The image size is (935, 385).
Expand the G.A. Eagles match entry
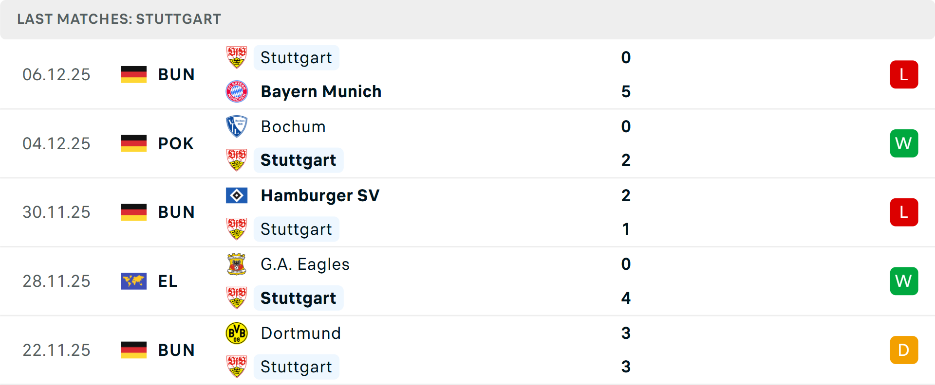(x=467, y=281)
